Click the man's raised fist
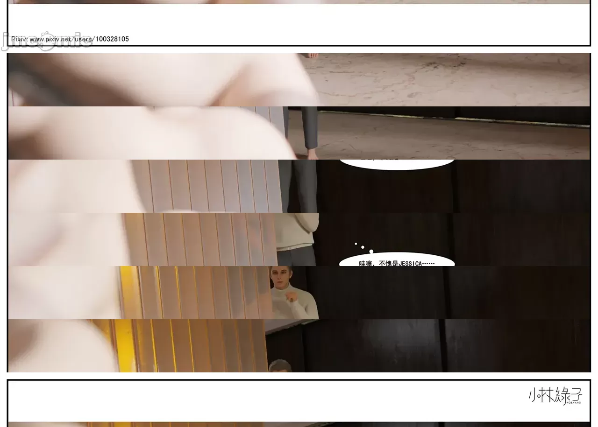The height and width of the screenshot is (427, 598). point(292,297)
